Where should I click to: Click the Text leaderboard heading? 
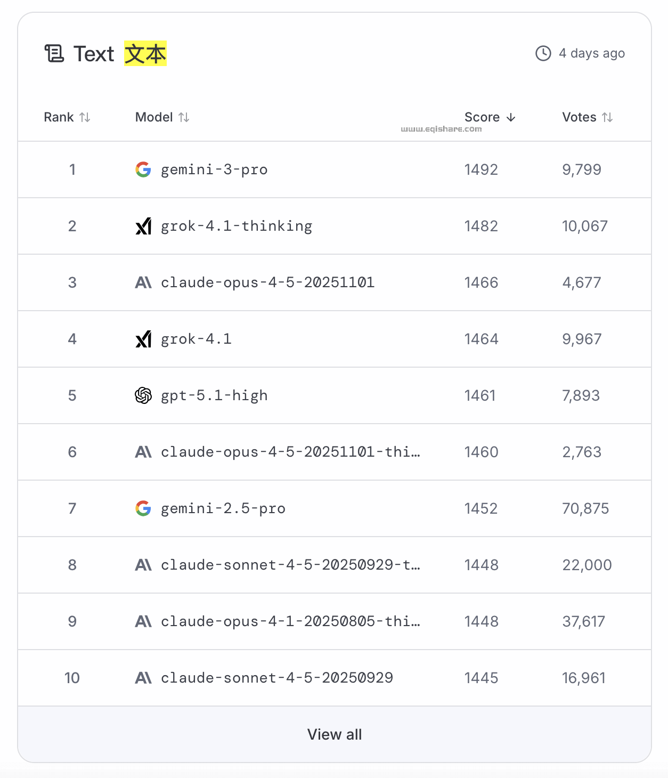94,54
